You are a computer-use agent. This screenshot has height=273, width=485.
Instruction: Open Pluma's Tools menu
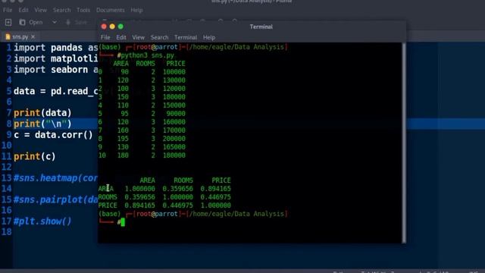(x=83, y=10)
